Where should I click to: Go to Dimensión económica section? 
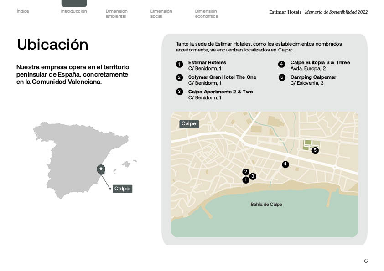click(207, 14)
